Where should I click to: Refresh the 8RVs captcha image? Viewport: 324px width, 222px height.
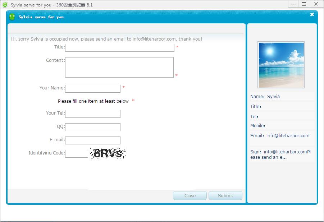click(x=108, y=154)
